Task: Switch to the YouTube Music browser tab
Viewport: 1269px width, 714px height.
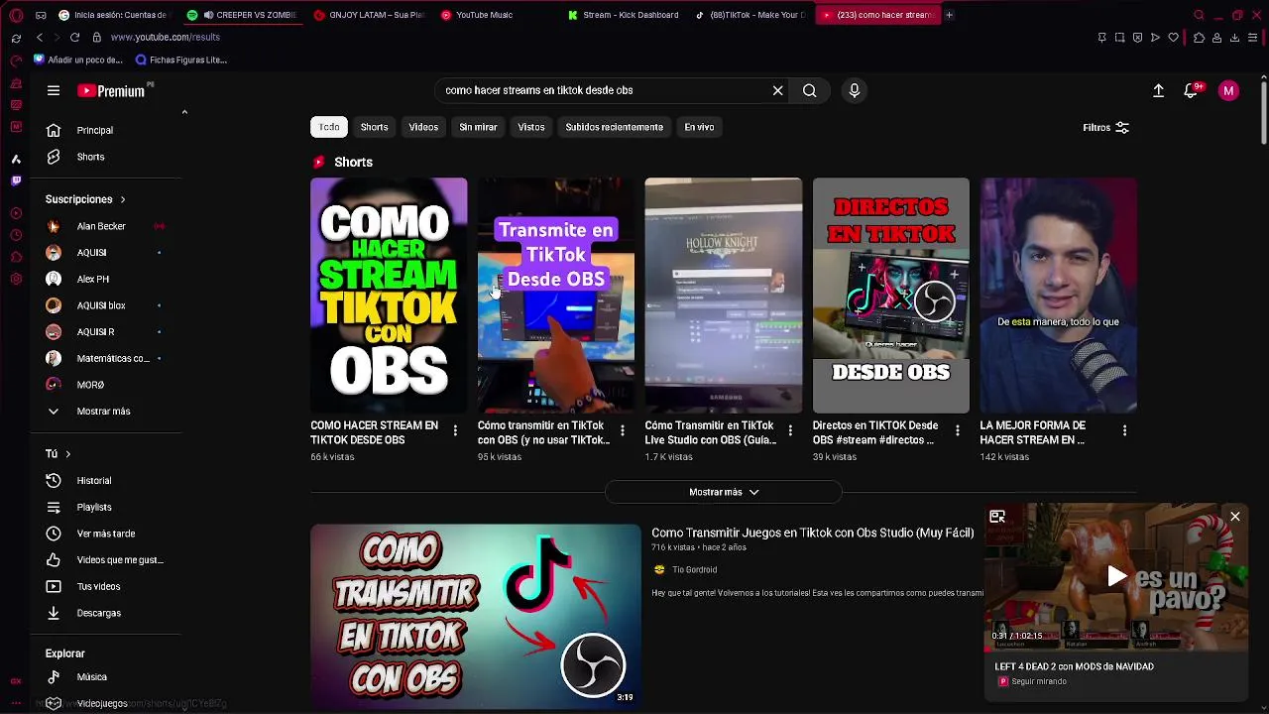Action: pyautogui.click(x=484, y=15)
